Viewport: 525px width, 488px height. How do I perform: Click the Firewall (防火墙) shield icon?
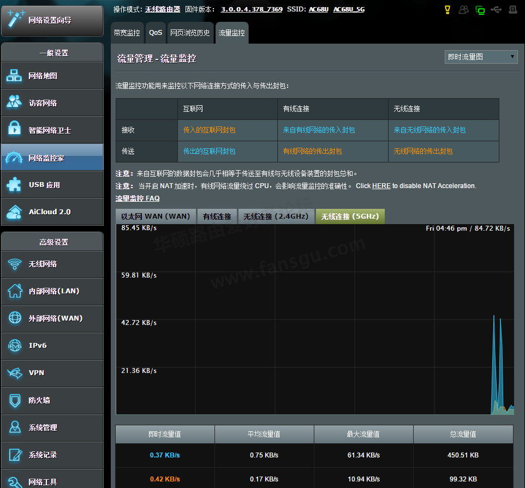(x=15, y=400)
